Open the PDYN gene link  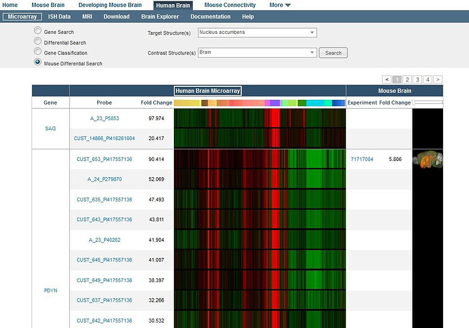[x=50, y=291]
